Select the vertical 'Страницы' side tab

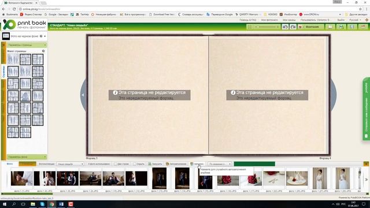click(x=3, y=71)
